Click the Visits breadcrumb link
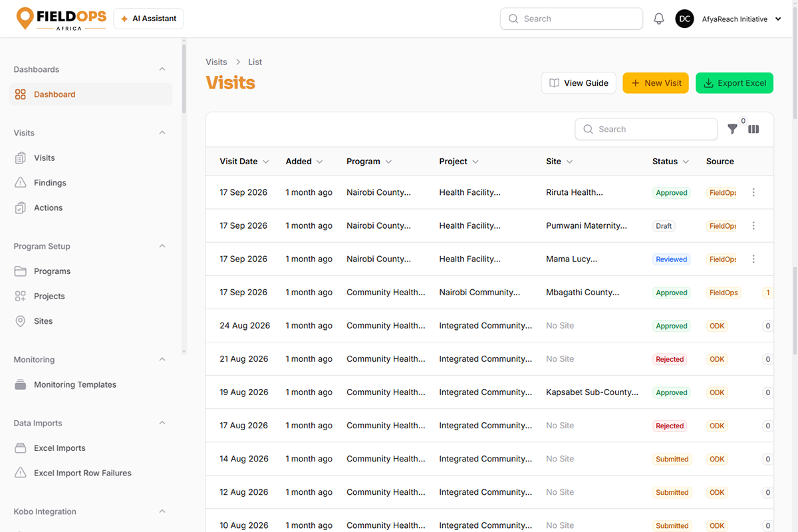Image resolution: width=798 pixels, height=532 pixels. coord(216,62)
